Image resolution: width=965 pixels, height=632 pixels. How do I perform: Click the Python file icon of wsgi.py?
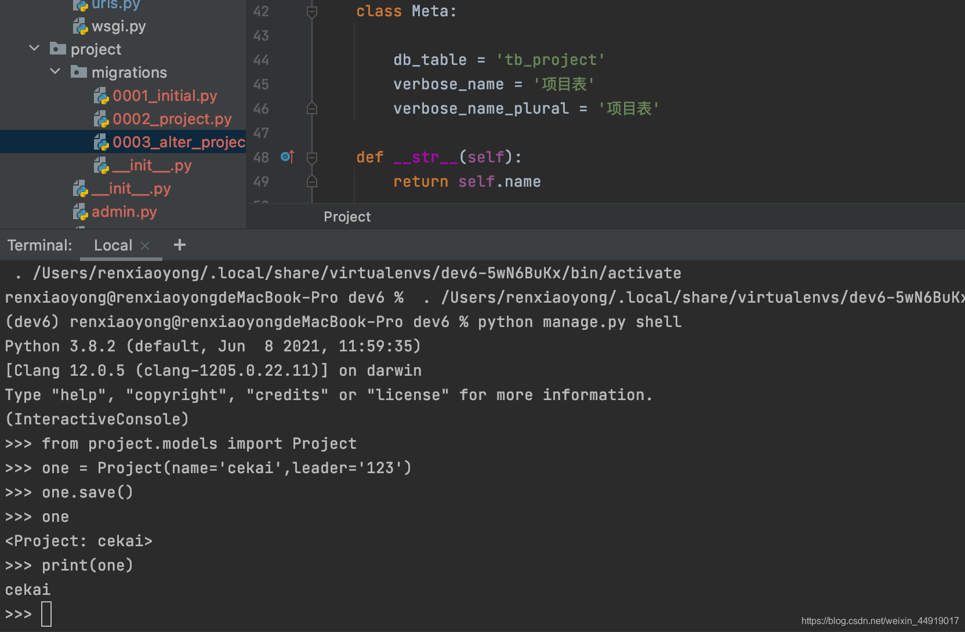tap(81, 26)
